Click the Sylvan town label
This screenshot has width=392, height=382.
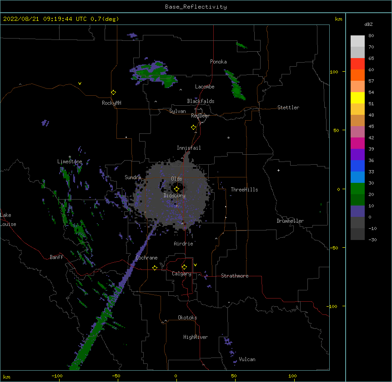pos(177,111)
